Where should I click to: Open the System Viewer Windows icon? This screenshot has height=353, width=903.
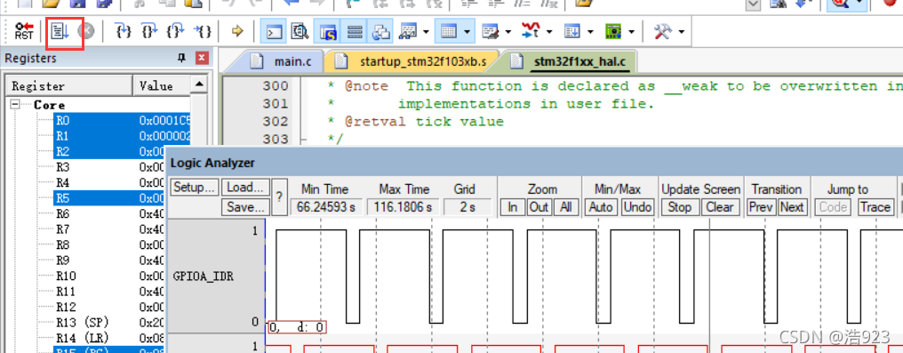tap(613, 31)
